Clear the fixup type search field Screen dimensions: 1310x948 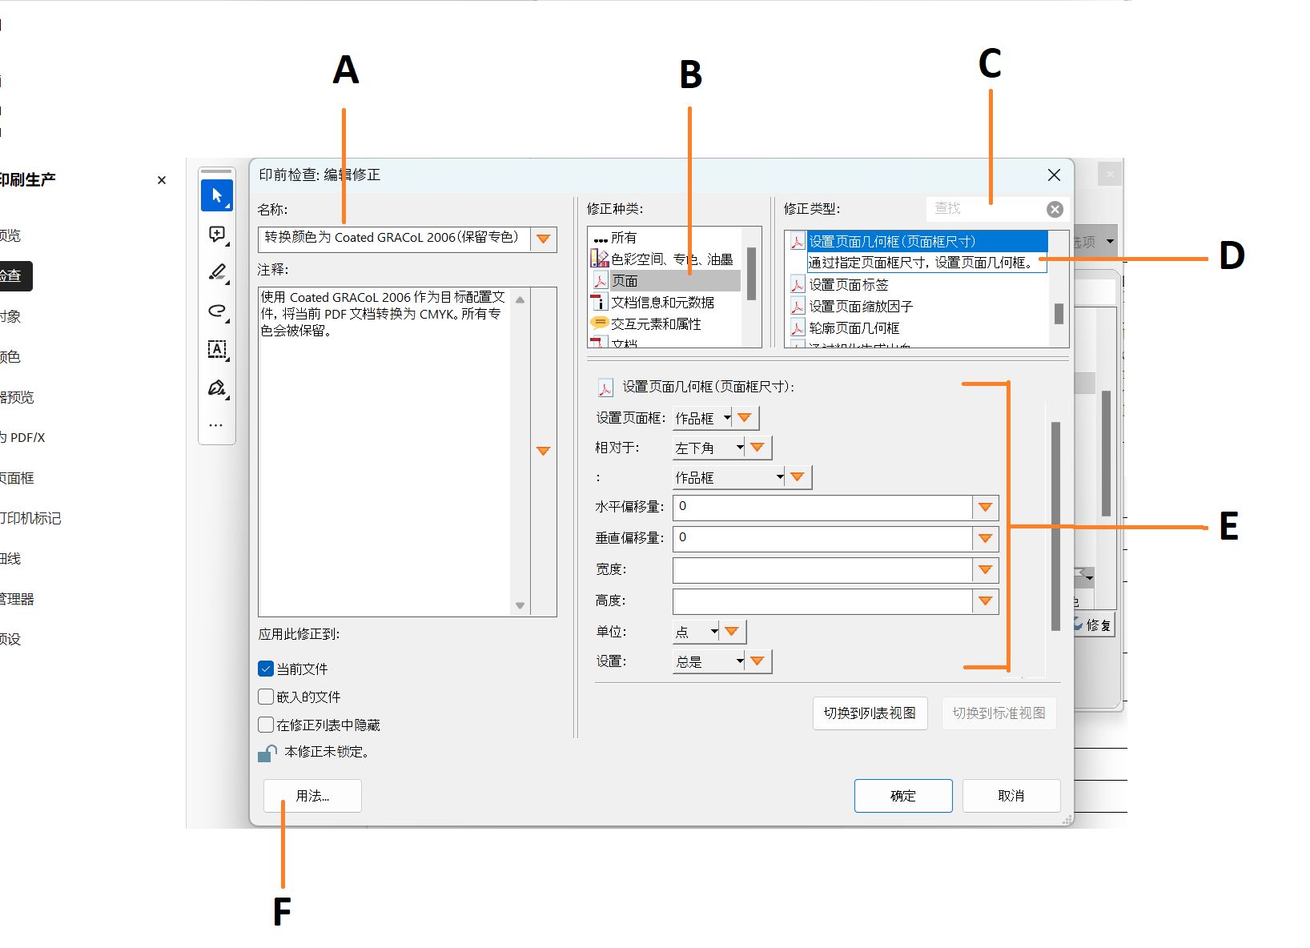pyautogui.click(x=1055, y=209)
